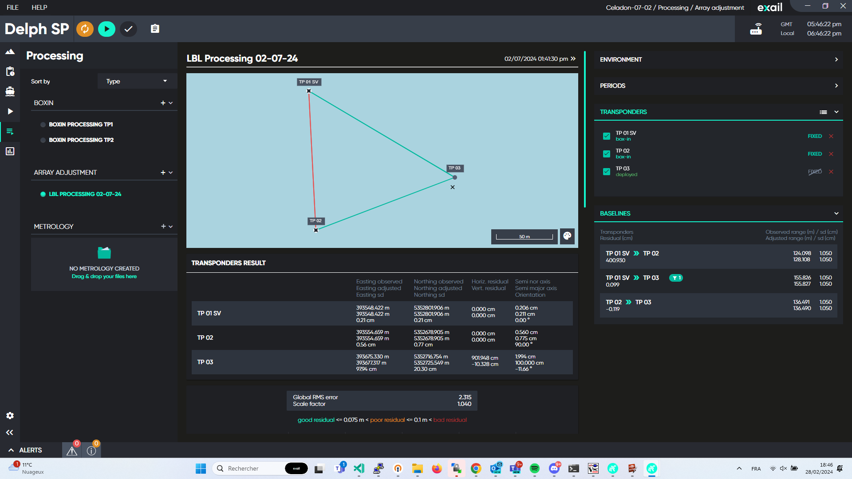Click the TP 03 marker on map

455,177
